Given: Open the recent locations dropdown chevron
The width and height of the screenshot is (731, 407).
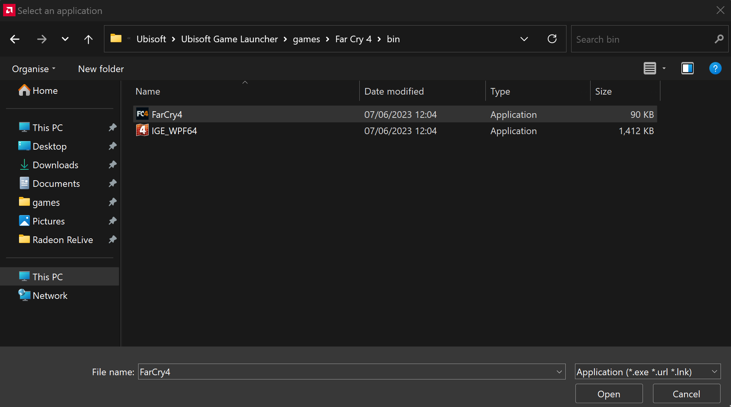Looking at the screenshot, I should tap(65, 39).
